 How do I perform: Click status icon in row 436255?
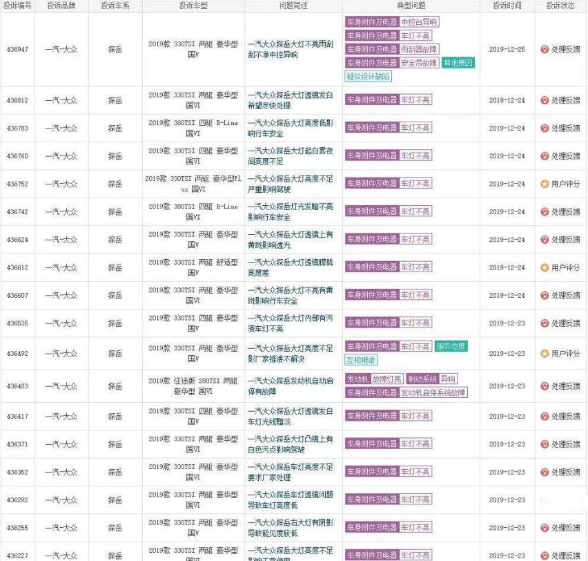tap(545, 528)
